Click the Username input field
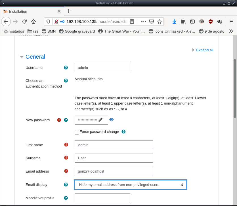Image resolution: width=237 pixels, height=206 pixels. pos(102,67)
